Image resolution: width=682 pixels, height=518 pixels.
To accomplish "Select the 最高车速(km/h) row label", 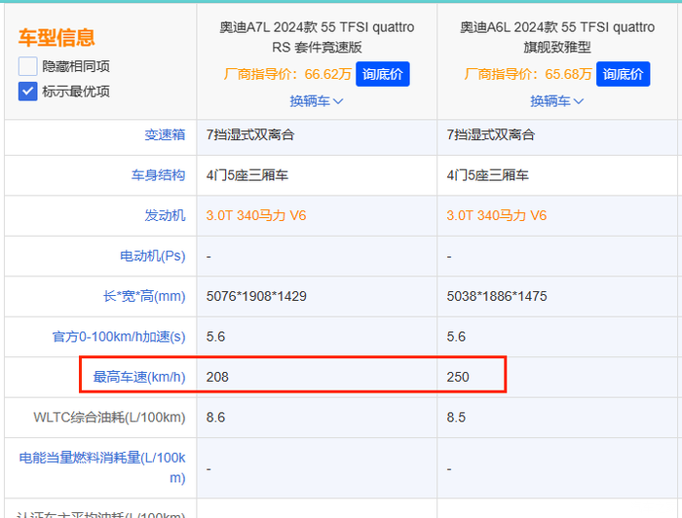I will click(138, 377).
